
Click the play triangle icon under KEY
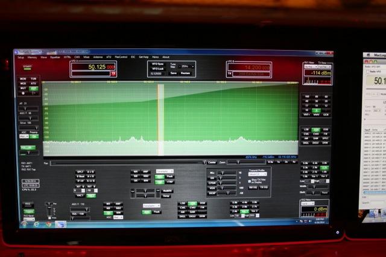point(34,93)
